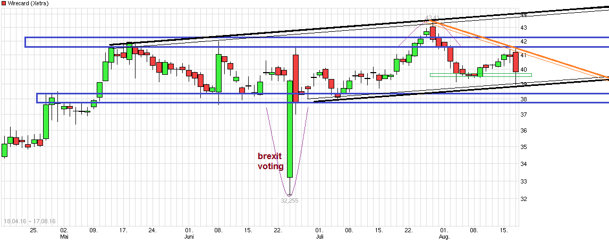Click the Aug. month label

coord(445,236)
